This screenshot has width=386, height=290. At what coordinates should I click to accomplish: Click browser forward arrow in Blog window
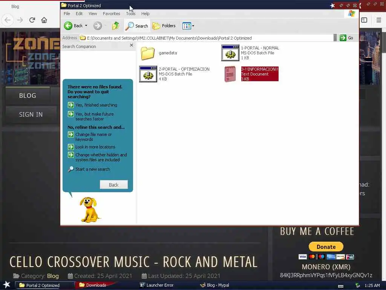[20, 20]
